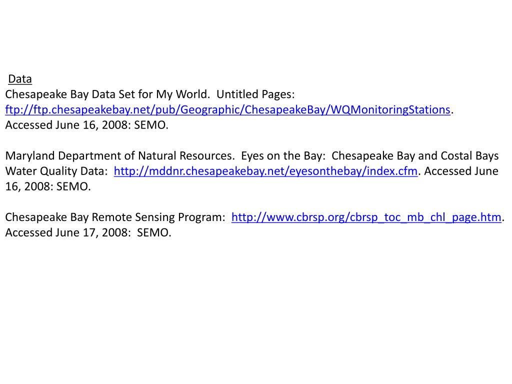
Task: Open the ftp.chesapeakebay.net WQMonitoringStations link
Action: coord(227,109)
